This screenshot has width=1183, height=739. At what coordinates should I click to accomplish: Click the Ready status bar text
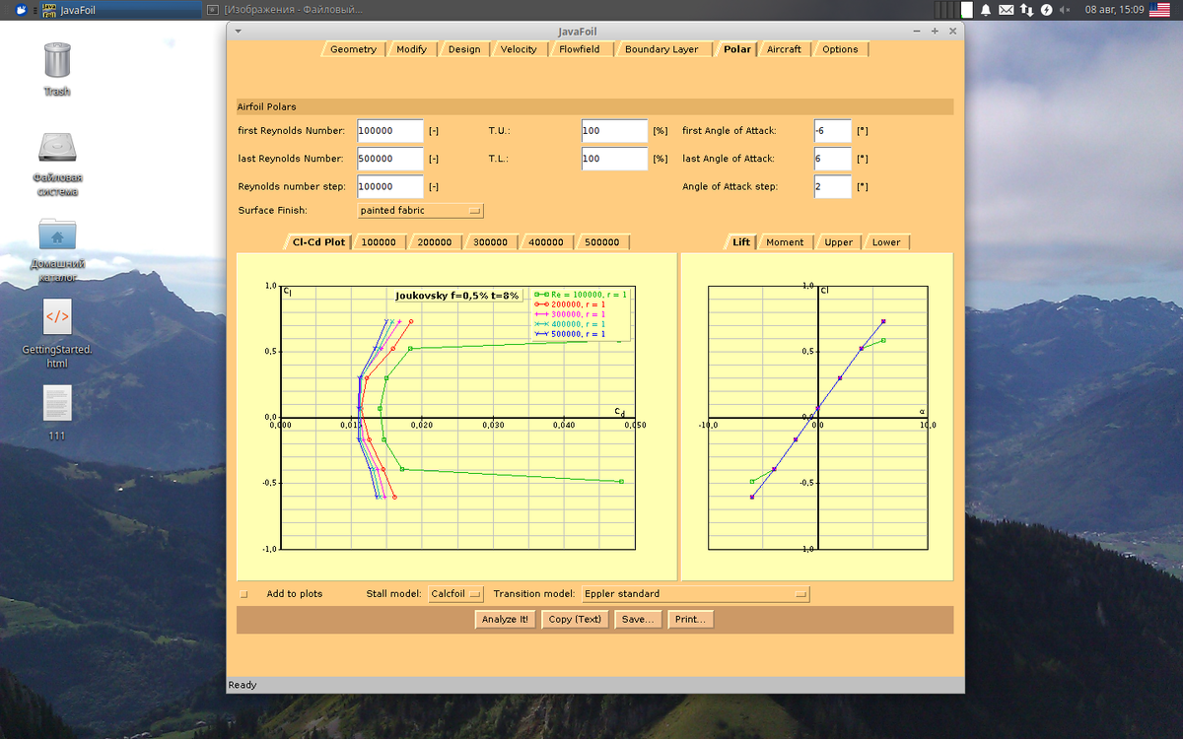[243, 685]
